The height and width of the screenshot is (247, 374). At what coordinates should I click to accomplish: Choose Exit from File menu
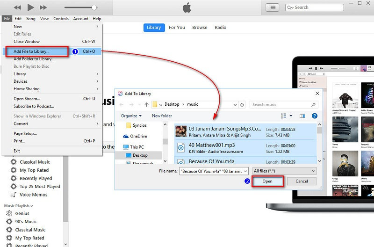pyautogui.click(x=52, y=151)
